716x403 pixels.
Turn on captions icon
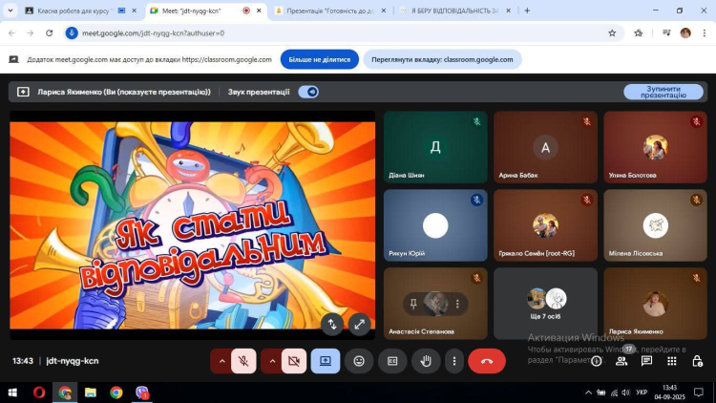[392, 361]
